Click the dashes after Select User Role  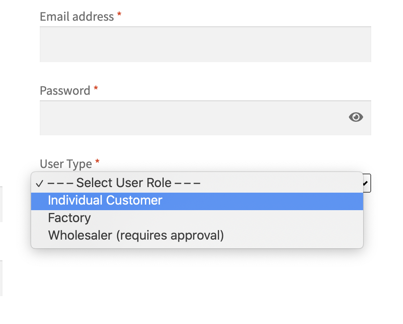click(188, 183)
